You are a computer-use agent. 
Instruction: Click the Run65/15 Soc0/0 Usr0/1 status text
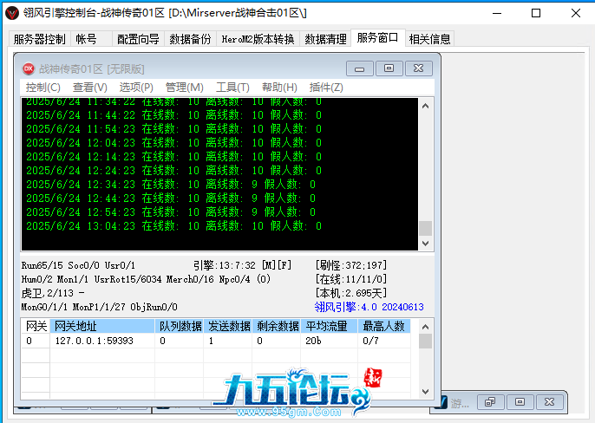click(x=78, y=265)
